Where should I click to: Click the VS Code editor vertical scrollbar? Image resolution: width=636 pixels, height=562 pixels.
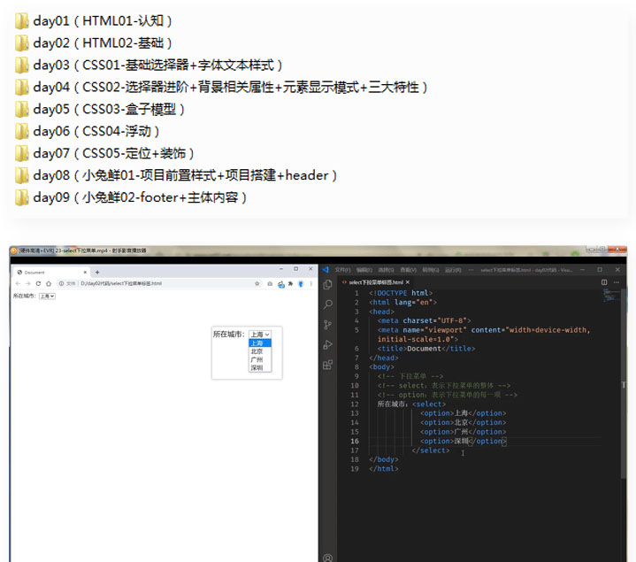(624, 383)
